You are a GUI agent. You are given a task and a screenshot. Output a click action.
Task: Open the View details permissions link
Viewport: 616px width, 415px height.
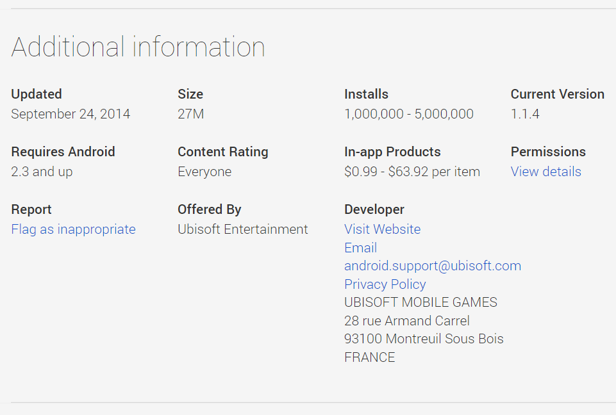[x=545, y=172]
